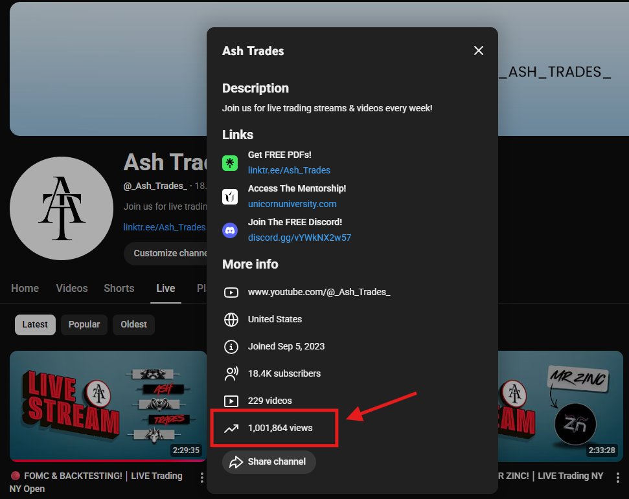Select the Oldest filter chip
Viewport: 629px width, 499px height.
pyautogui.click(x=133, y=325)
